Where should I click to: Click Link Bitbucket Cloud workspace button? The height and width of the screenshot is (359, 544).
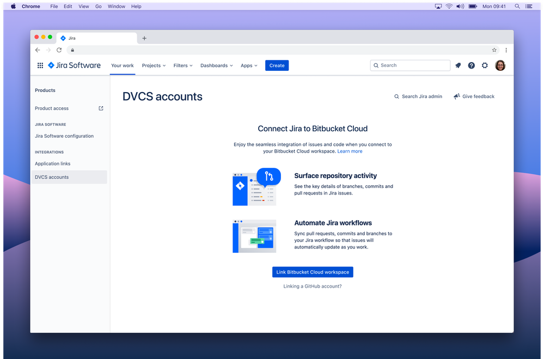(313, 272)
